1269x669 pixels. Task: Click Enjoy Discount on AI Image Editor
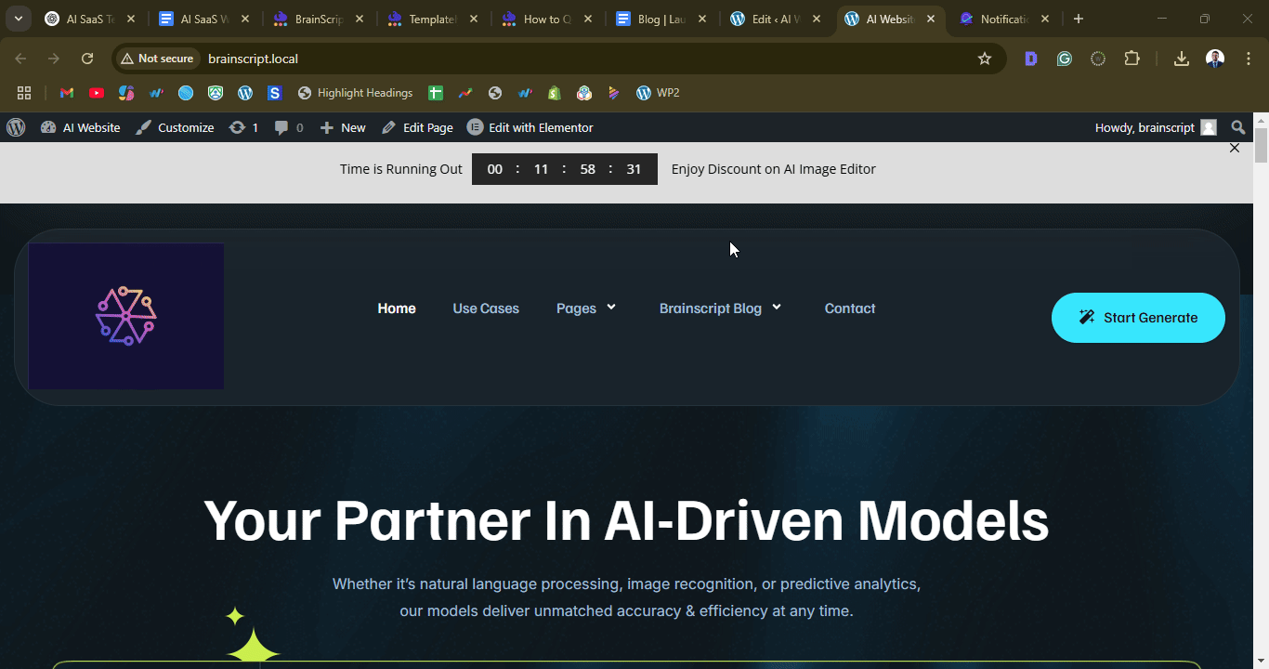click(774, 169)
